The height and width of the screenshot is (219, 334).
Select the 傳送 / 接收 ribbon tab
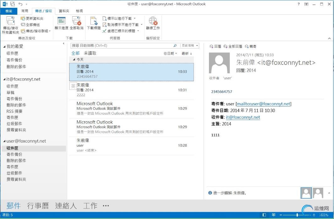[x=43, y=11]
